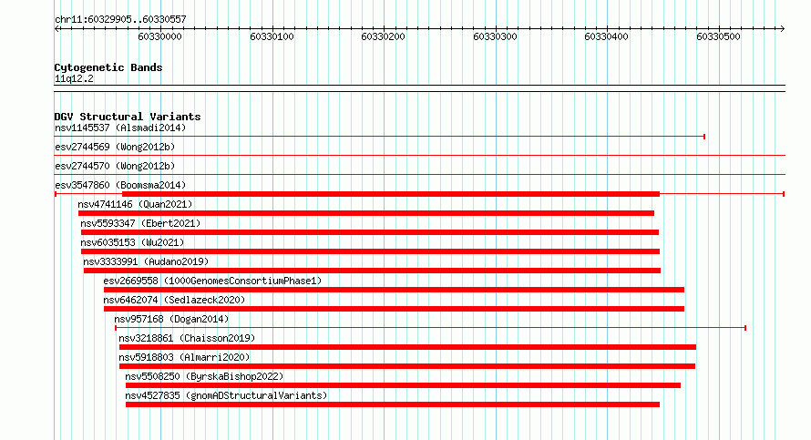Click the nsv4741146 red feature bar

366,213
